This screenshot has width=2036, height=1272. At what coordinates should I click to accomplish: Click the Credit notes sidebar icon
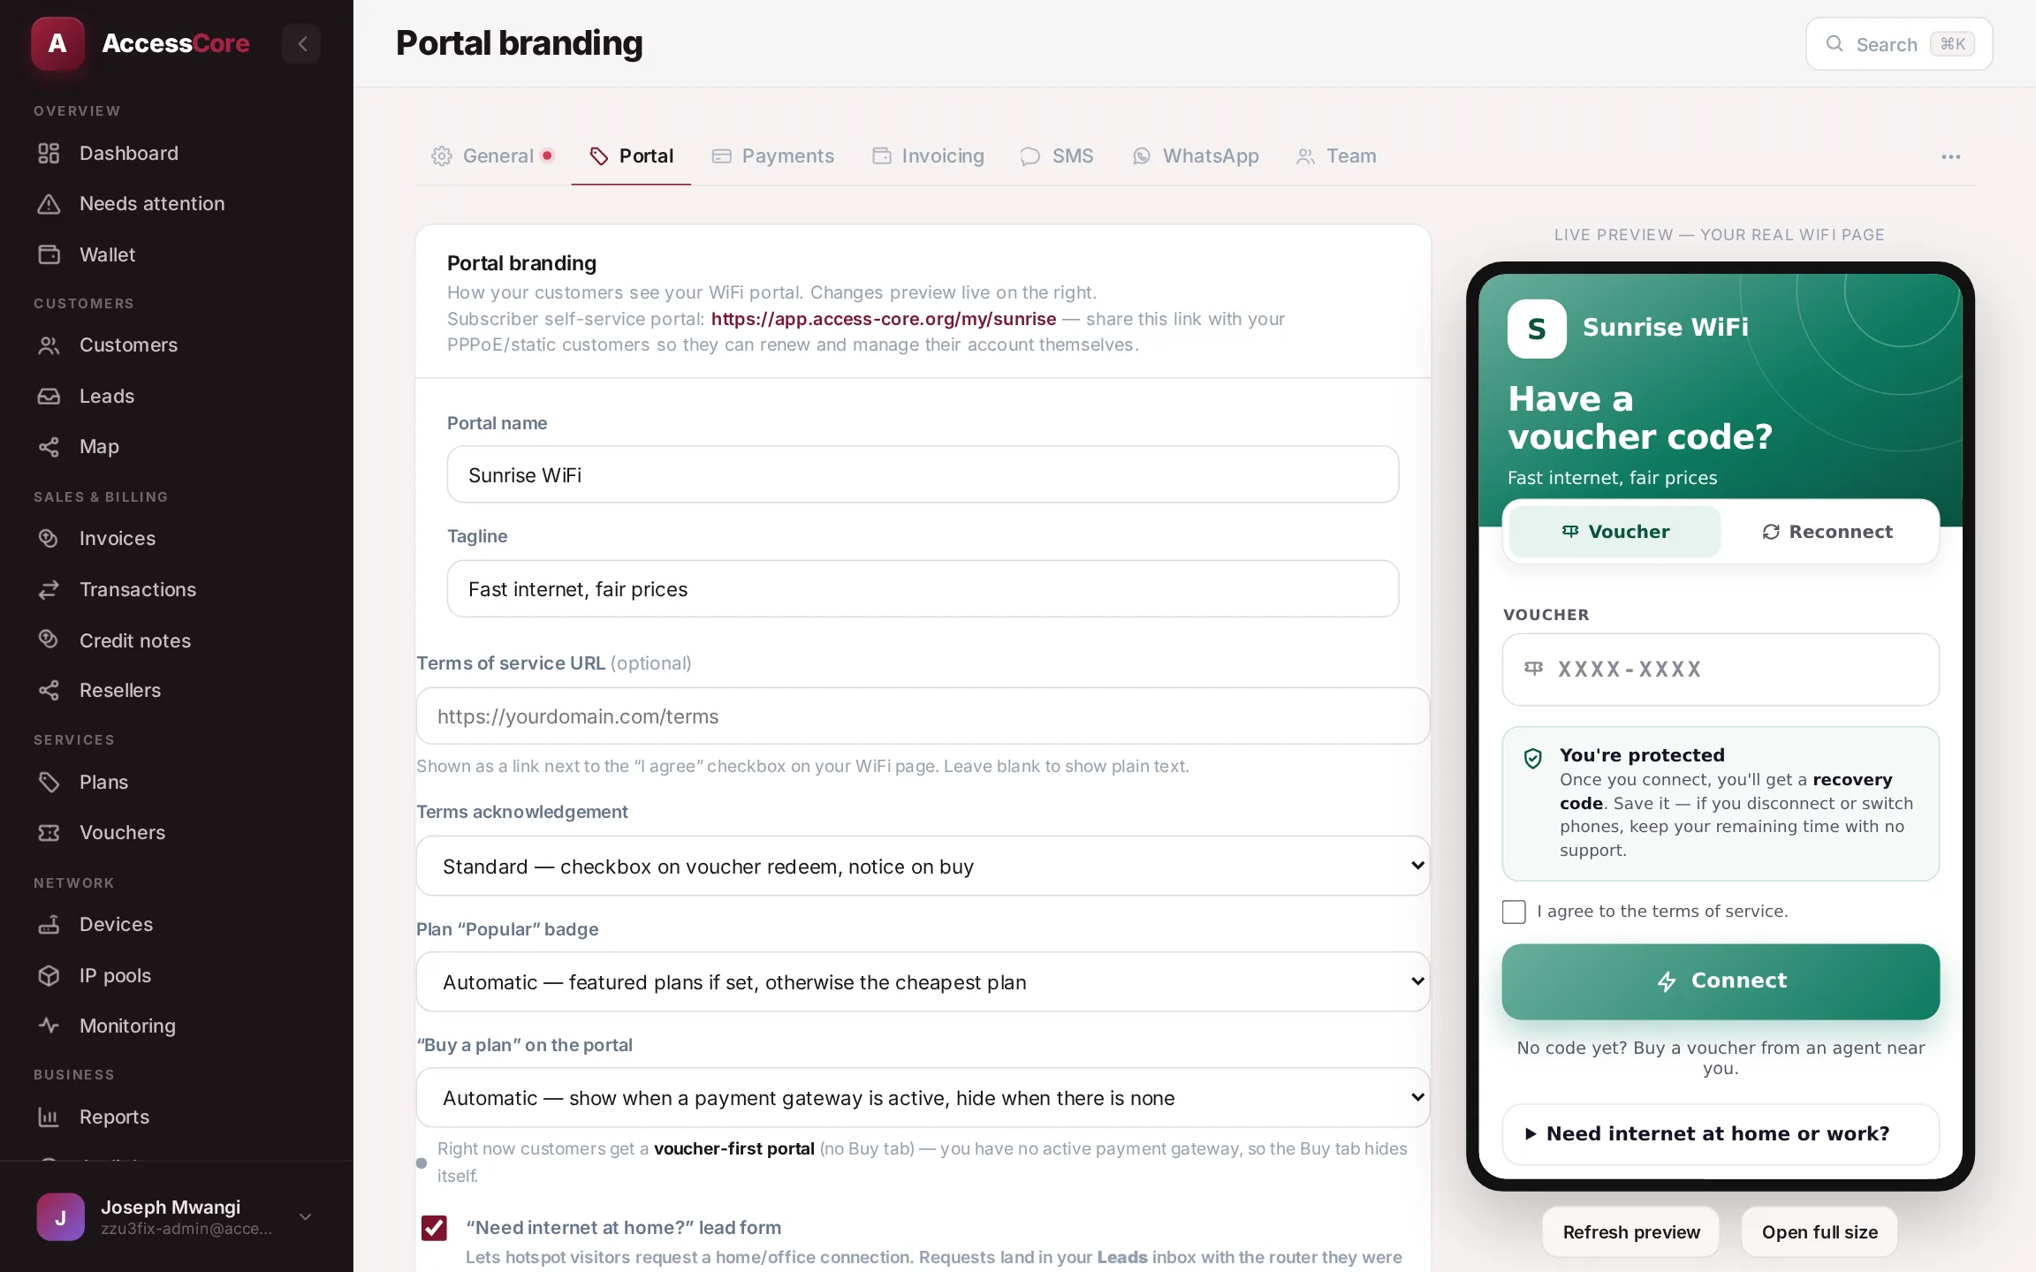pyautogui.click(x=49, y=640)
